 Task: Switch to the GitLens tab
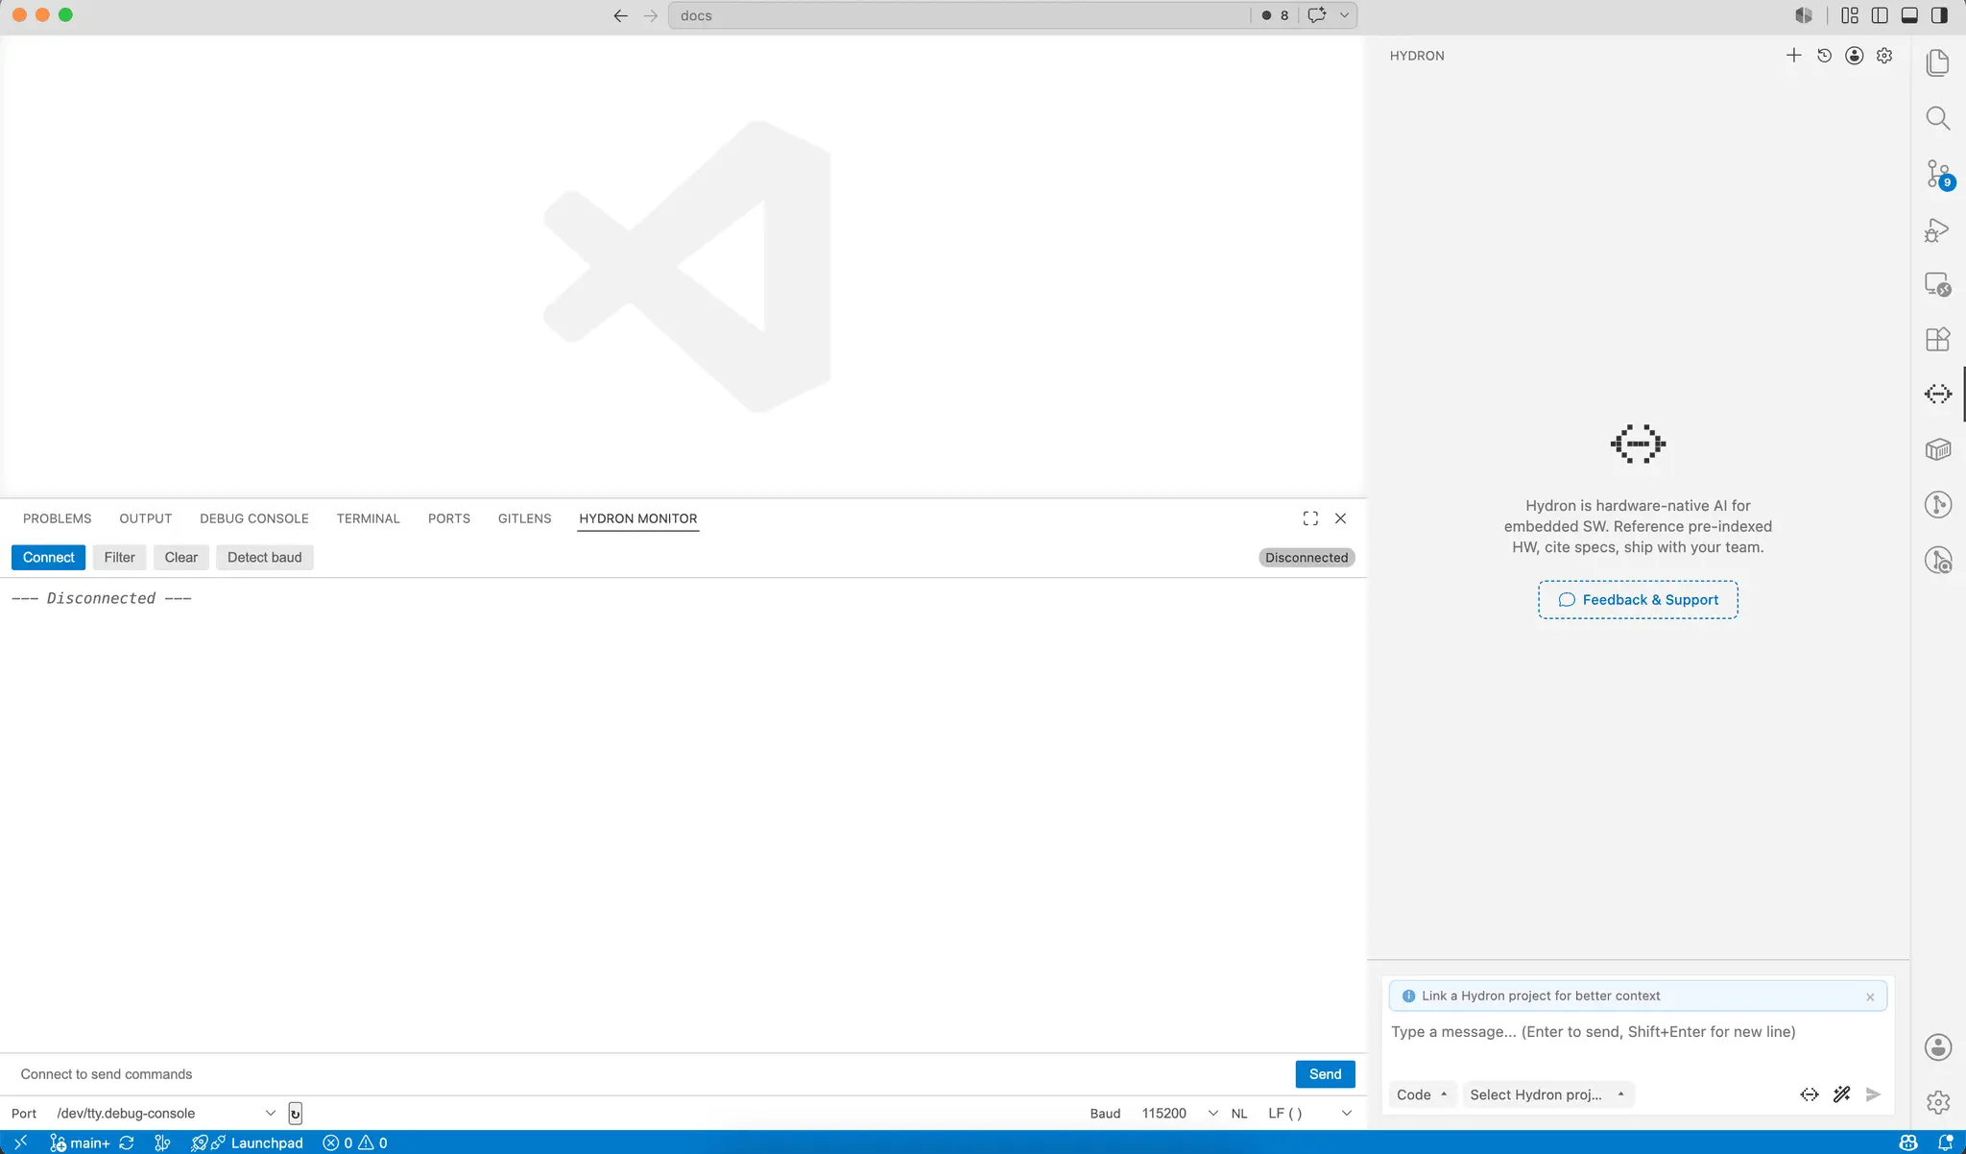point(524,518)
